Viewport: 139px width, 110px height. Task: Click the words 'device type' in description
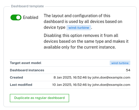[x=55, y=27]
